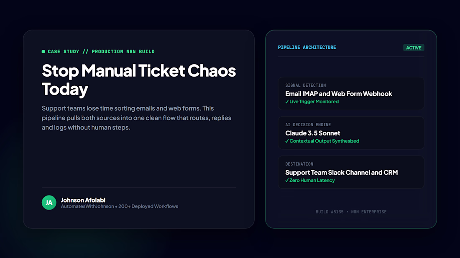Click the BUILD #5135 N8N ENTERPRISE footer

pos(351,212)
